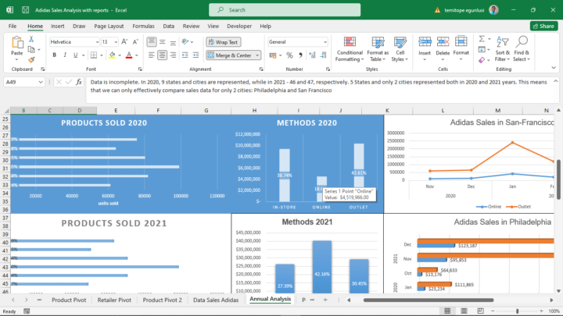The height and width of the screenshot is (316, 563).
Task: Select the yellow fill color swatch
Action: pos(112,55)
